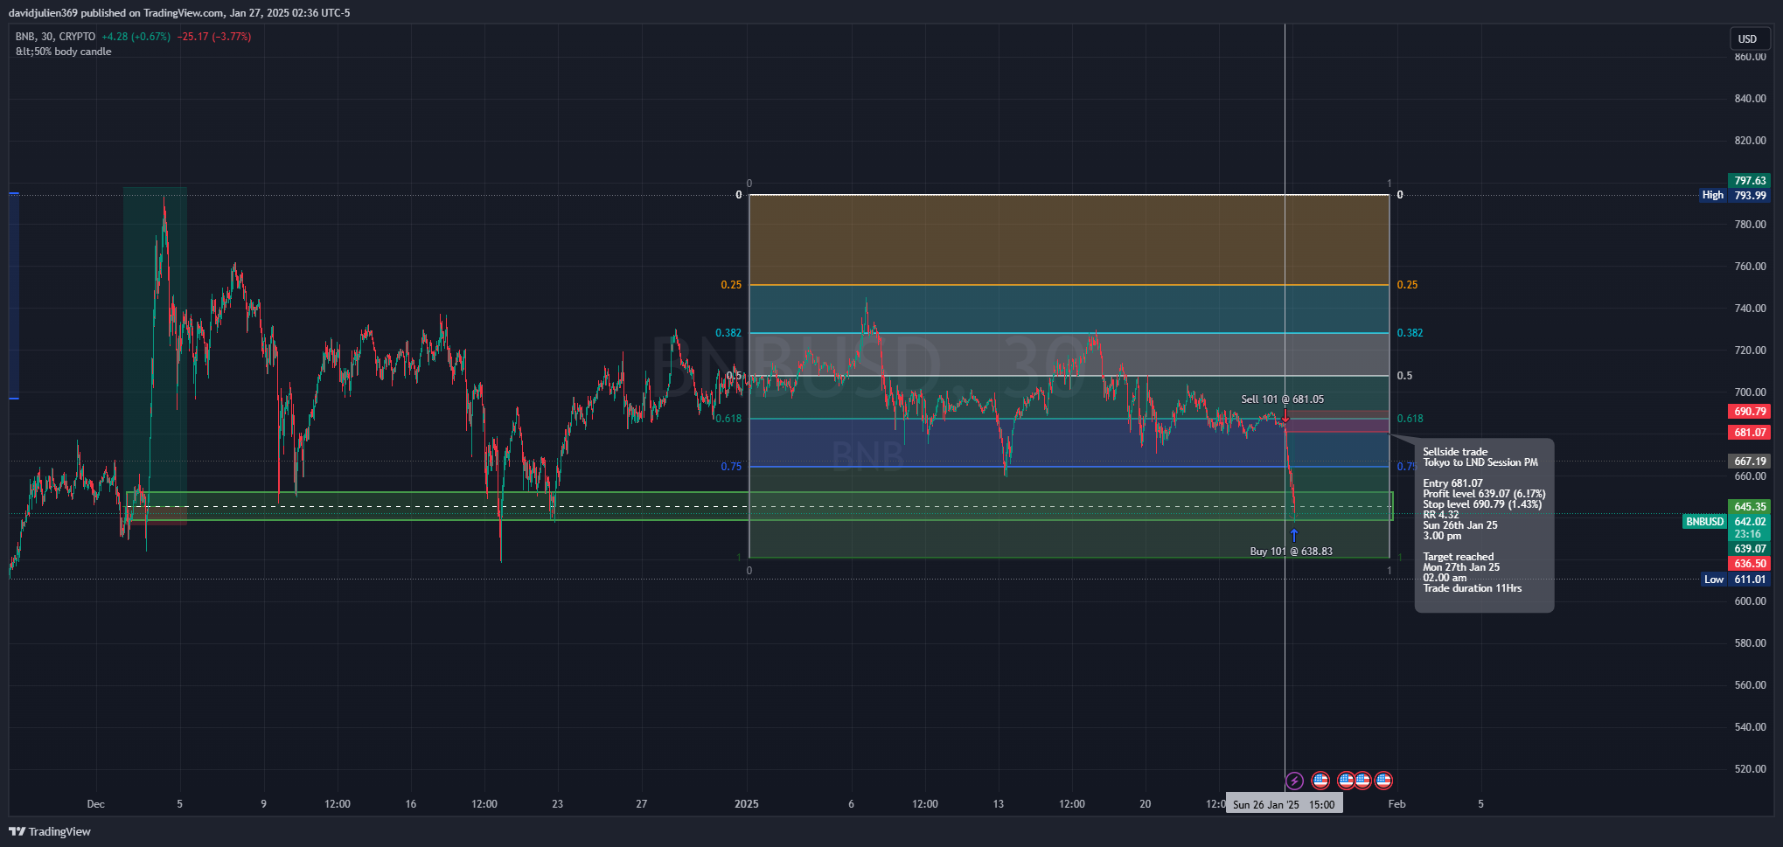The height and width of the screenshot is (847, 1783).
Task: Click the 760.00 price axis value
Action: tap(1751, 267)
